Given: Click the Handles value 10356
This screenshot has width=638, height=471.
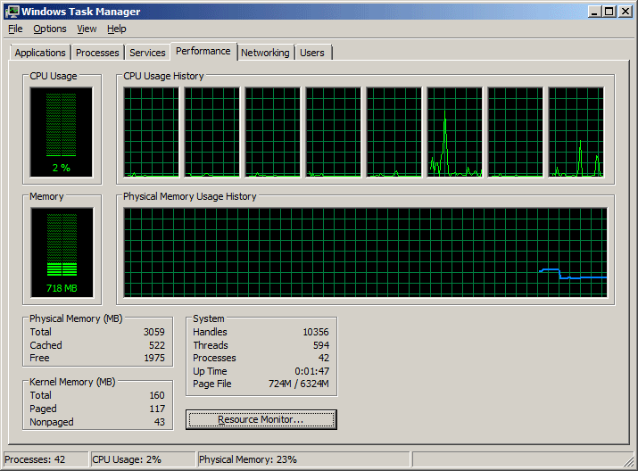Looking at the screenshot, I should (315, 332).
